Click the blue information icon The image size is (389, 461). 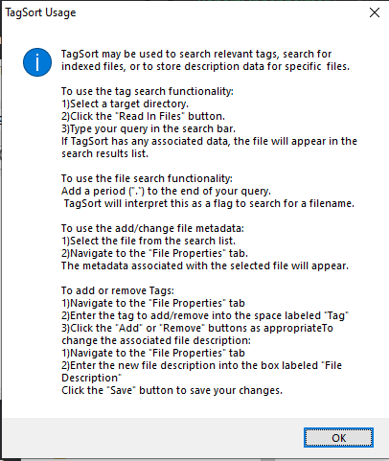37,62
